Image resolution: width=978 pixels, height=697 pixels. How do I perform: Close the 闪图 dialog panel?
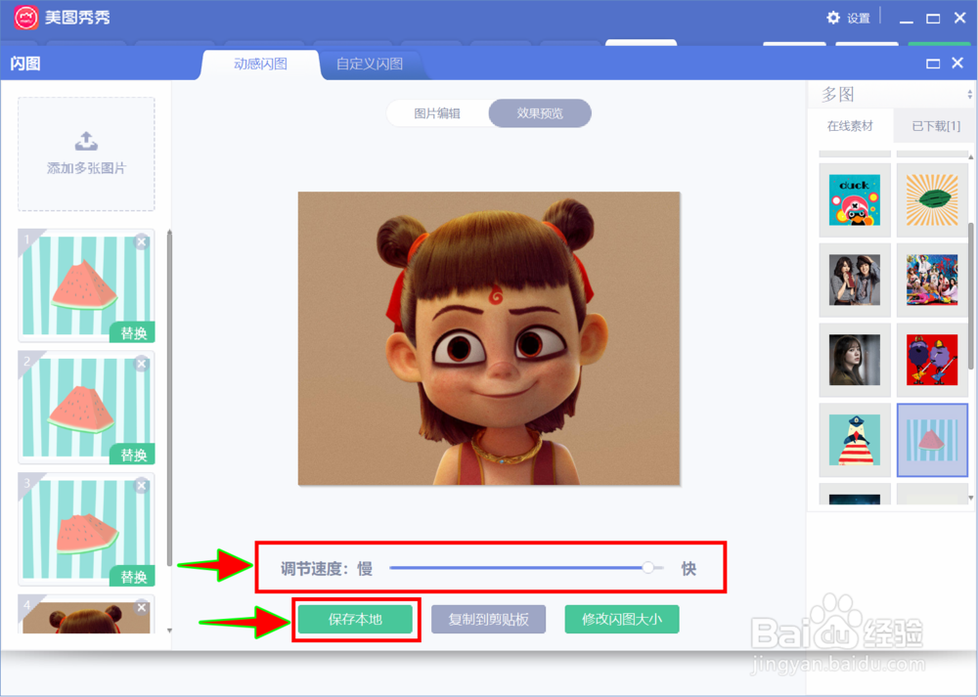click(957, 63)
